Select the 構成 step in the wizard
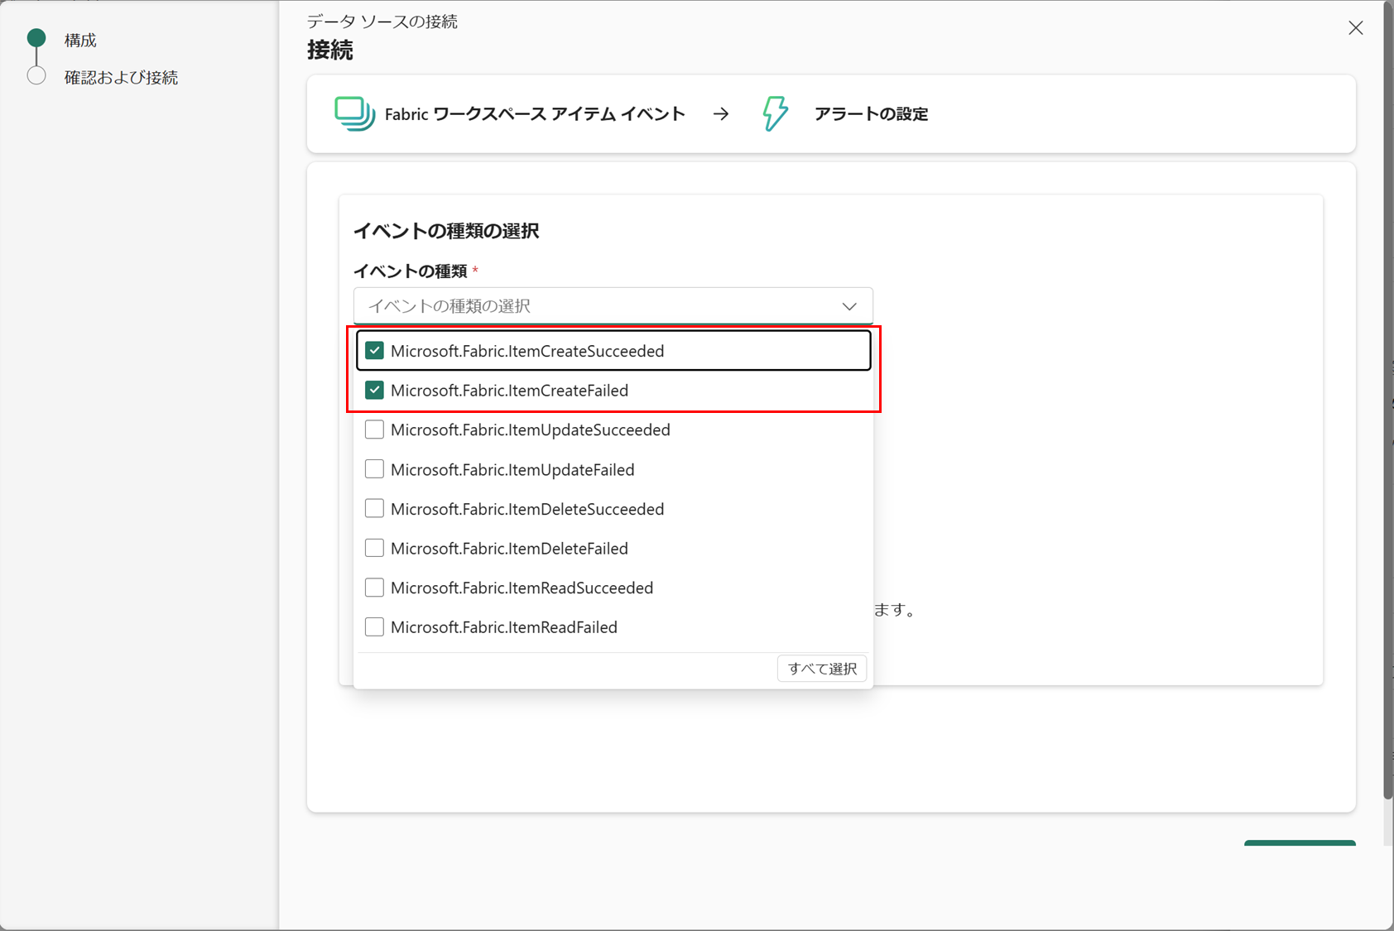 click(x=80, y=41)
